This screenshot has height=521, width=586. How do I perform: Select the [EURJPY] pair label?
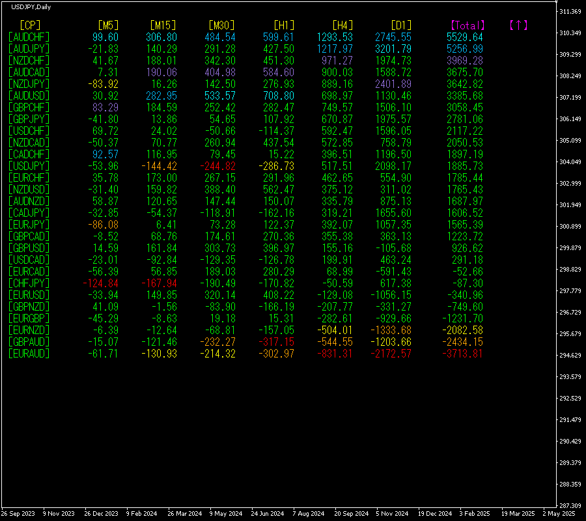coord(29,225)
